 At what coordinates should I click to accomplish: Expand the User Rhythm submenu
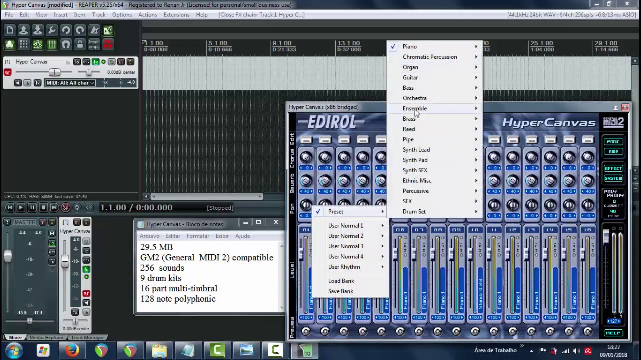pos(350,267)
